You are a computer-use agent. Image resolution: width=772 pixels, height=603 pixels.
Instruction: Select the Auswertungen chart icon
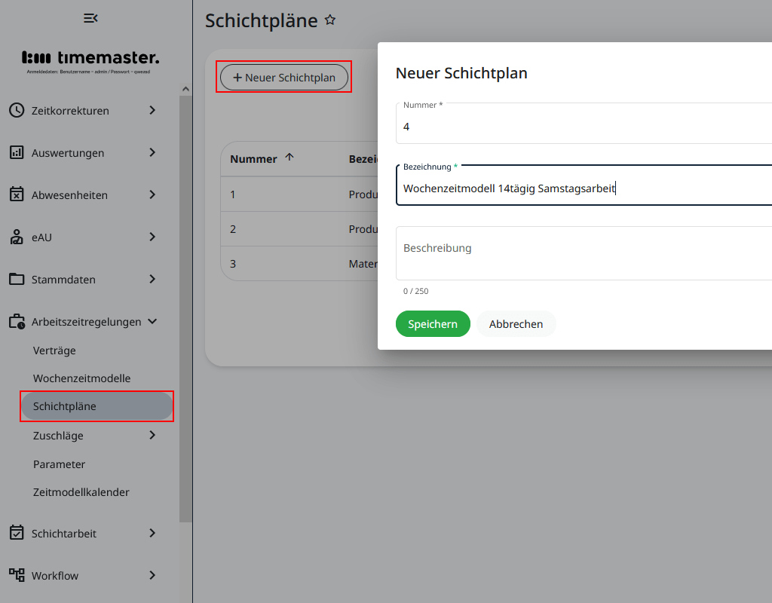pos(17,152)
